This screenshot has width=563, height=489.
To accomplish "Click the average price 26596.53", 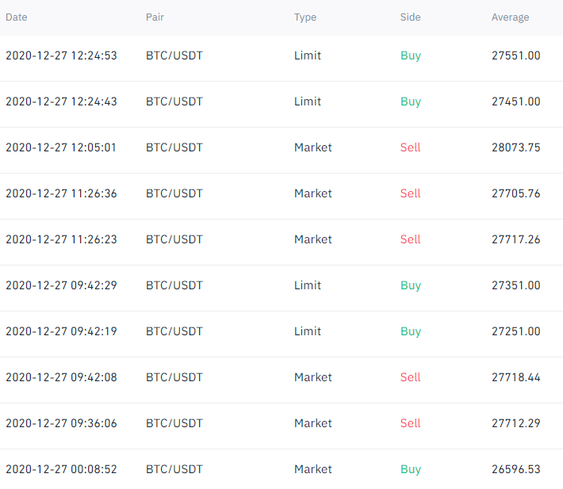I will point(515,469).
